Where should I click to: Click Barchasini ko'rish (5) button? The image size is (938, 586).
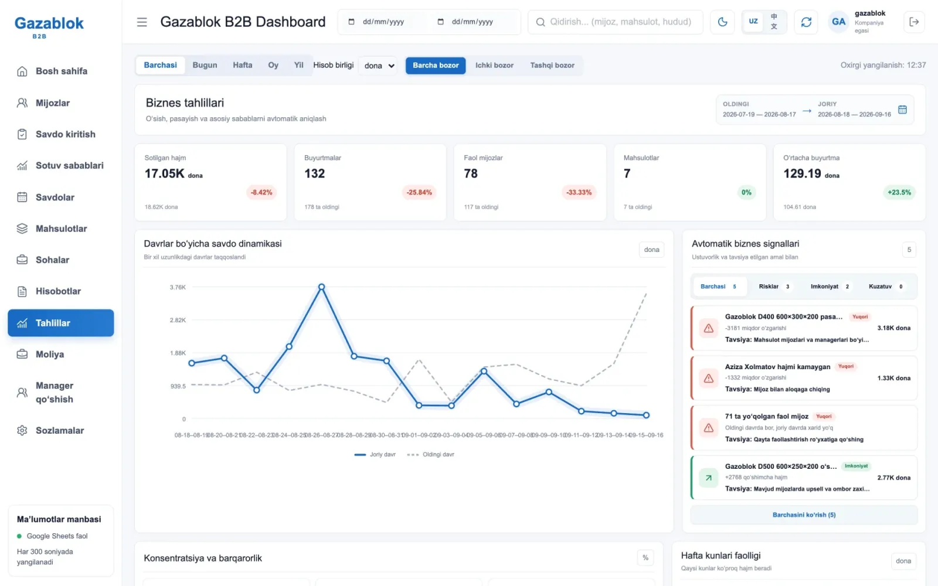click(804, 515)
